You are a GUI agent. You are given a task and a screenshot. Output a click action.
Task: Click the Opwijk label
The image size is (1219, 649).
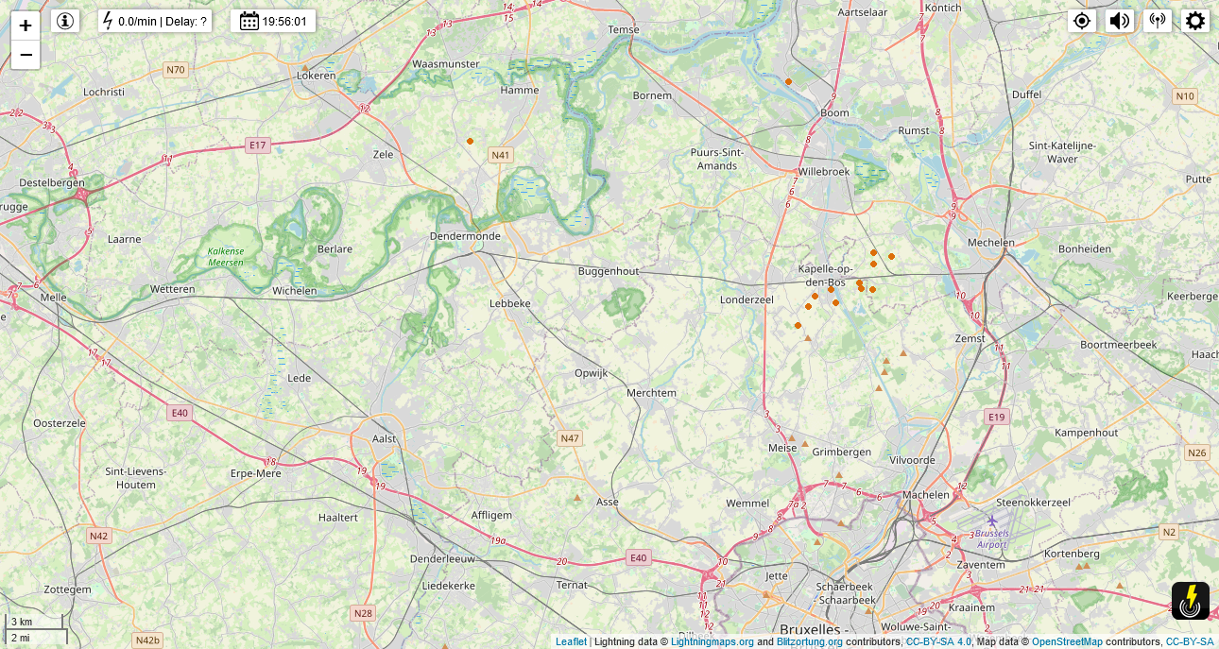click(x=592, y=373)
